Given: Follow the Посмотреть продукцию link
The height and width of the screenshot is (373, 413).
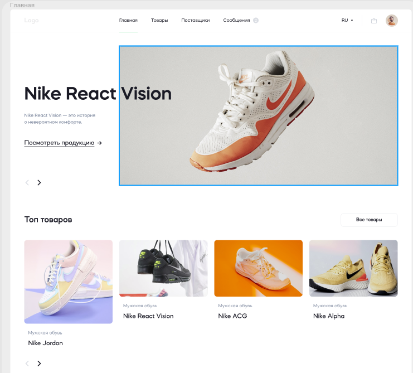Looking at the screenshot, I should coord(63,143).
